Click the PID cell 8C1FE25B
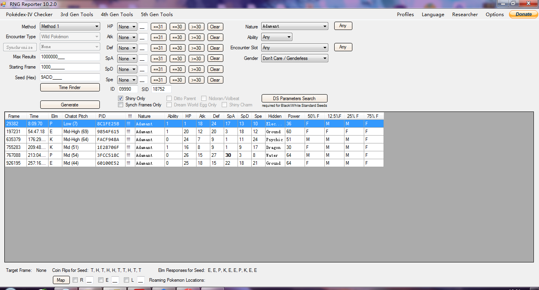The image size is (539, 290). click(110, 124)
